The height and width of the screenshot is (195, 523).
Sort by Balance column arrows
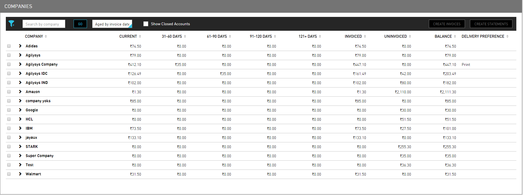(455, 36)
